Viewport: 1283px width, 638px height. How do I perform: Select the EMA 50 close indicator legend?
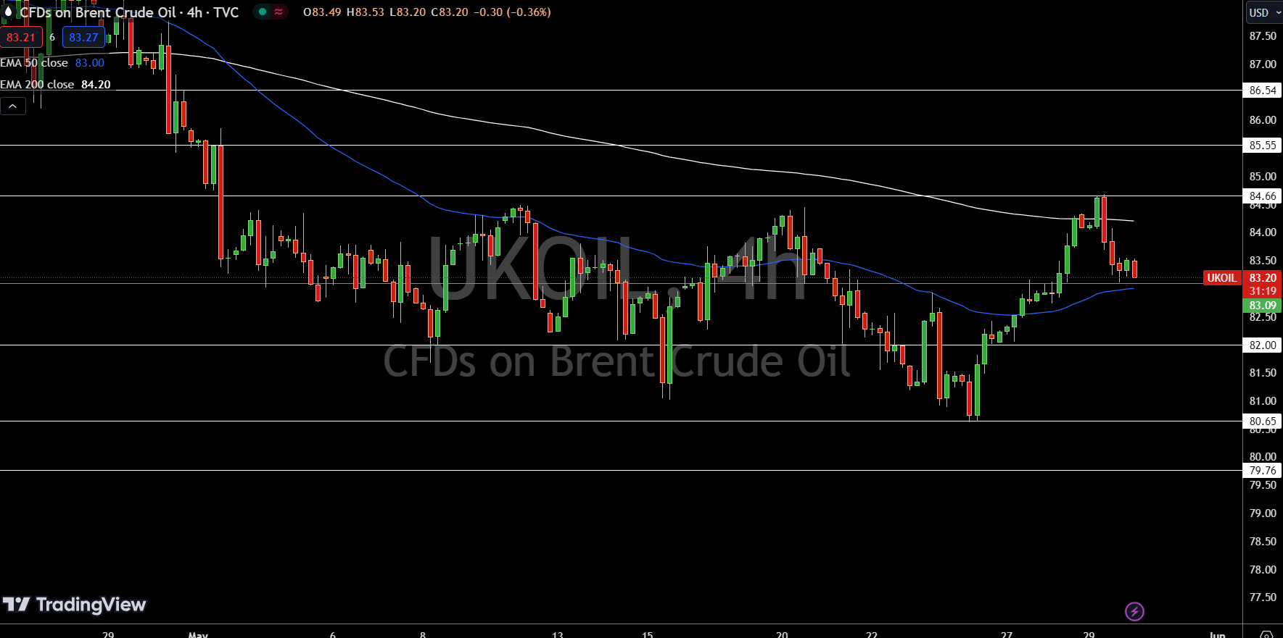pos(52,63)
